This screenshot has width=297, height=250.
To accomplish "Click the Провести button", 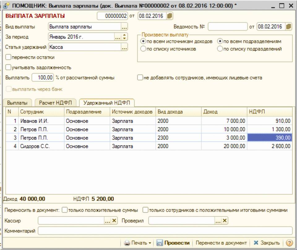I will [x=173, y=243].
